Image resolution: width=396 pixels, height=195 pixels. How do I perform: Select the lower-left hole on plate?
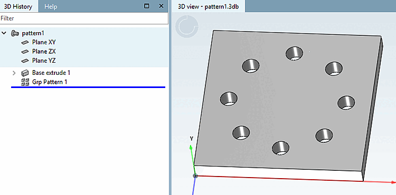pyautogui.click(x=241, y=132)
